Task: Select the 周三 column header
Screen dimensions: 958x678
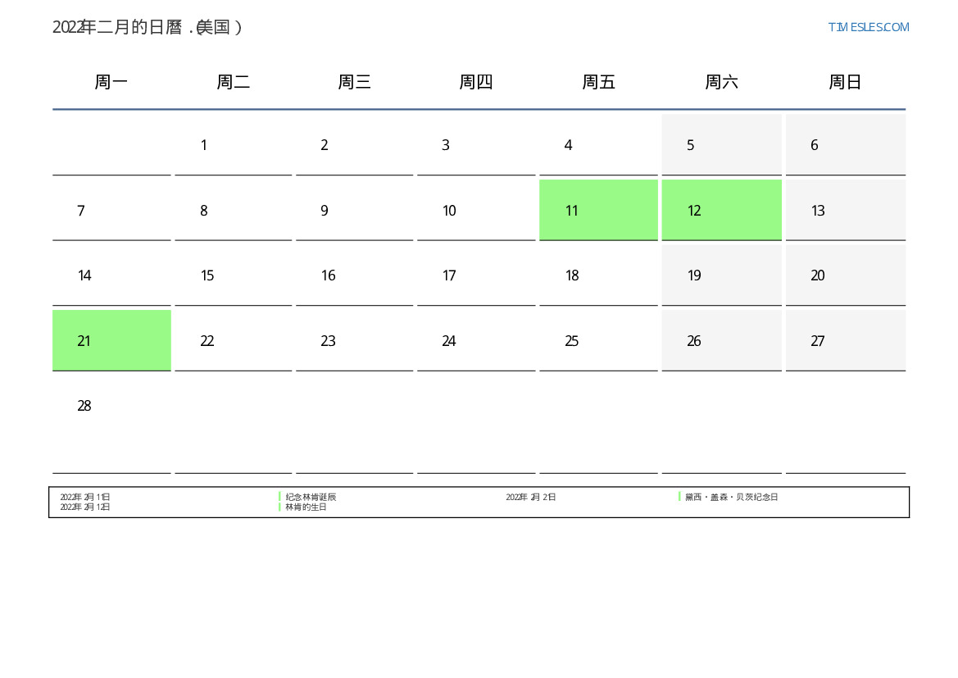Action: (x=354, y=82)
